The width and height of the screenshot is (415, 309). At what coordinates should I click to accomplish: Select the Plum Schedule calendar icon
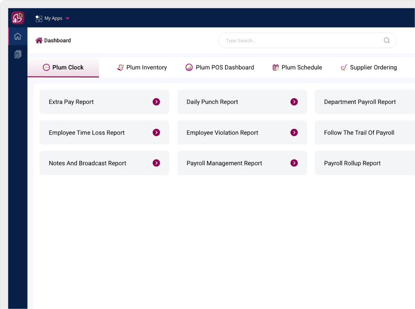275,67
